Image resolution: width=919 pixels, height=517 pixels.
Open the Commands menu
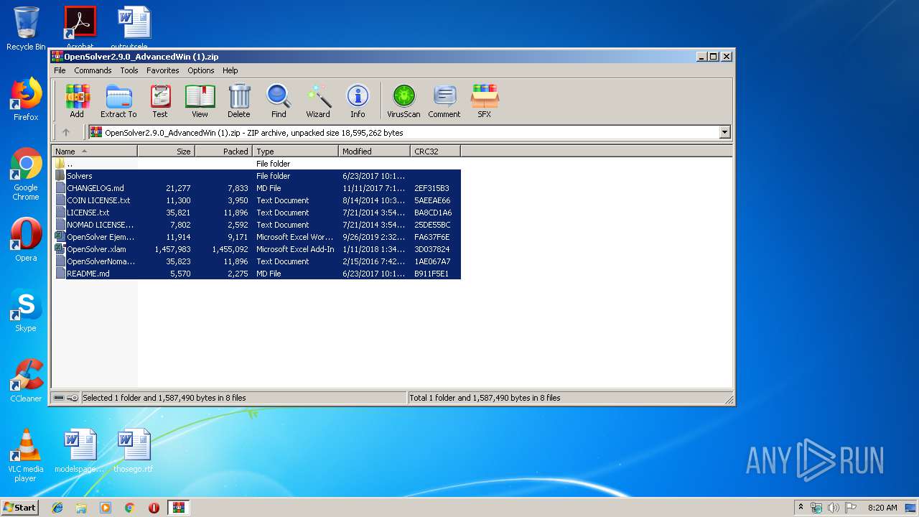click(93, 70)
